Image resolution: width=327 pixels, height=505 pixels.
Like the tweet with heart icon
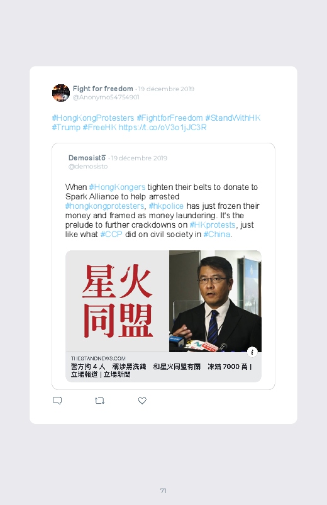coord(142,401)
